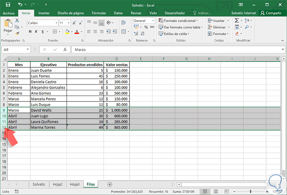This screenshot has width=287, height=195.
Task: Click the percent style icon
Action: pos(146,28)
